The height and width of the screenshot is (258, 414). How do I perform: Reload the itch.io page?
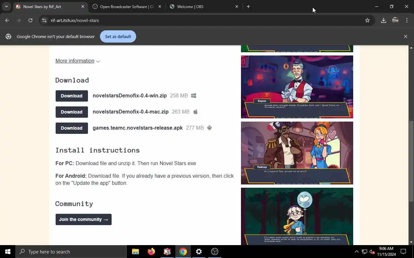point(30,20)
